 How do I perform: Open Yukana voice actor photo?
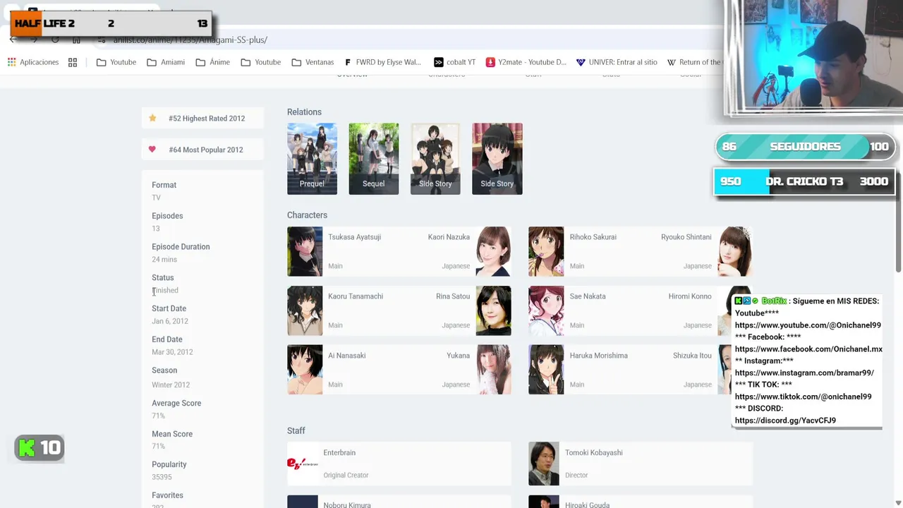tap(493, 370)
